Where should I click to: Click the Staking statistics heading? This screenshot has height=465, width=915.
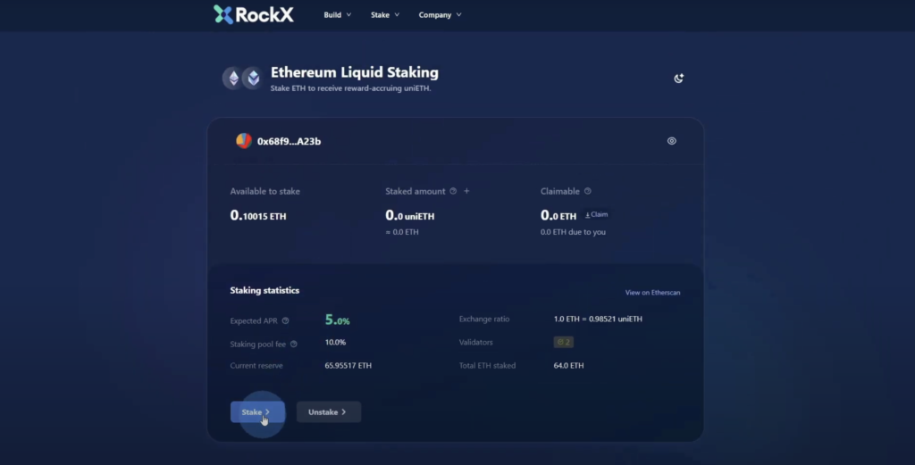coord(264,290)
